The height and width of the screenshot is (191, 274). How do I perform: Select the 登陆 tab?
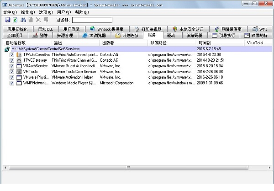(x=40, y=36)
